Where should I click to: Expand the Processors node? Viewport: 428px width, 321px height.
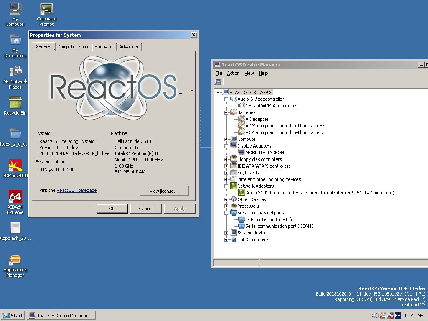coord(226,206)
